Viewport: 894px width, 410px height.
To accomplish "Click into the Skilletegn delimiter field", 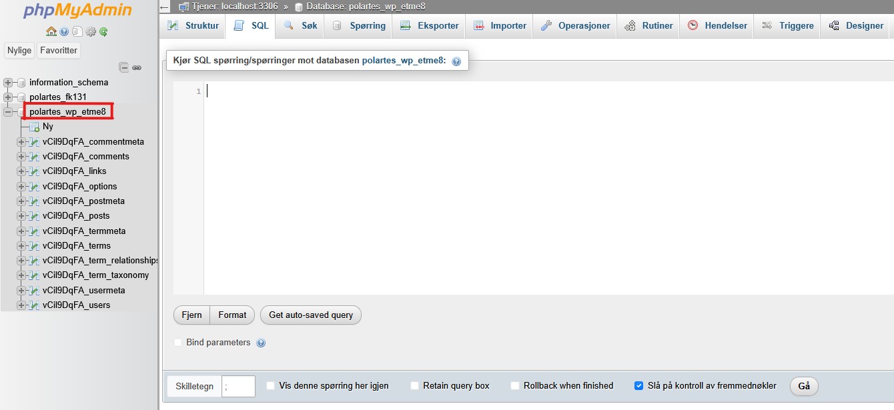I will click(238, 386).
